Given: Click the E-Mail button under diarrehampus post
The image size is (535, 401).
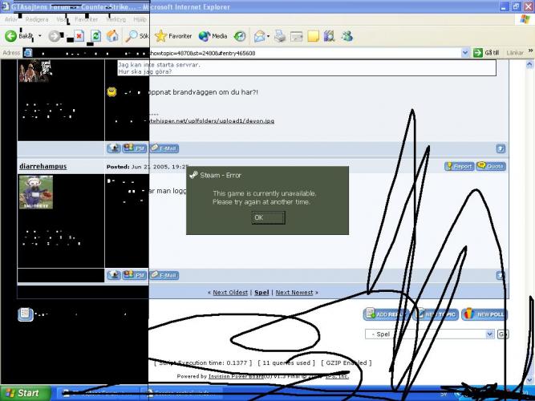Looking at the screenshot, I should tap(164, 275).
